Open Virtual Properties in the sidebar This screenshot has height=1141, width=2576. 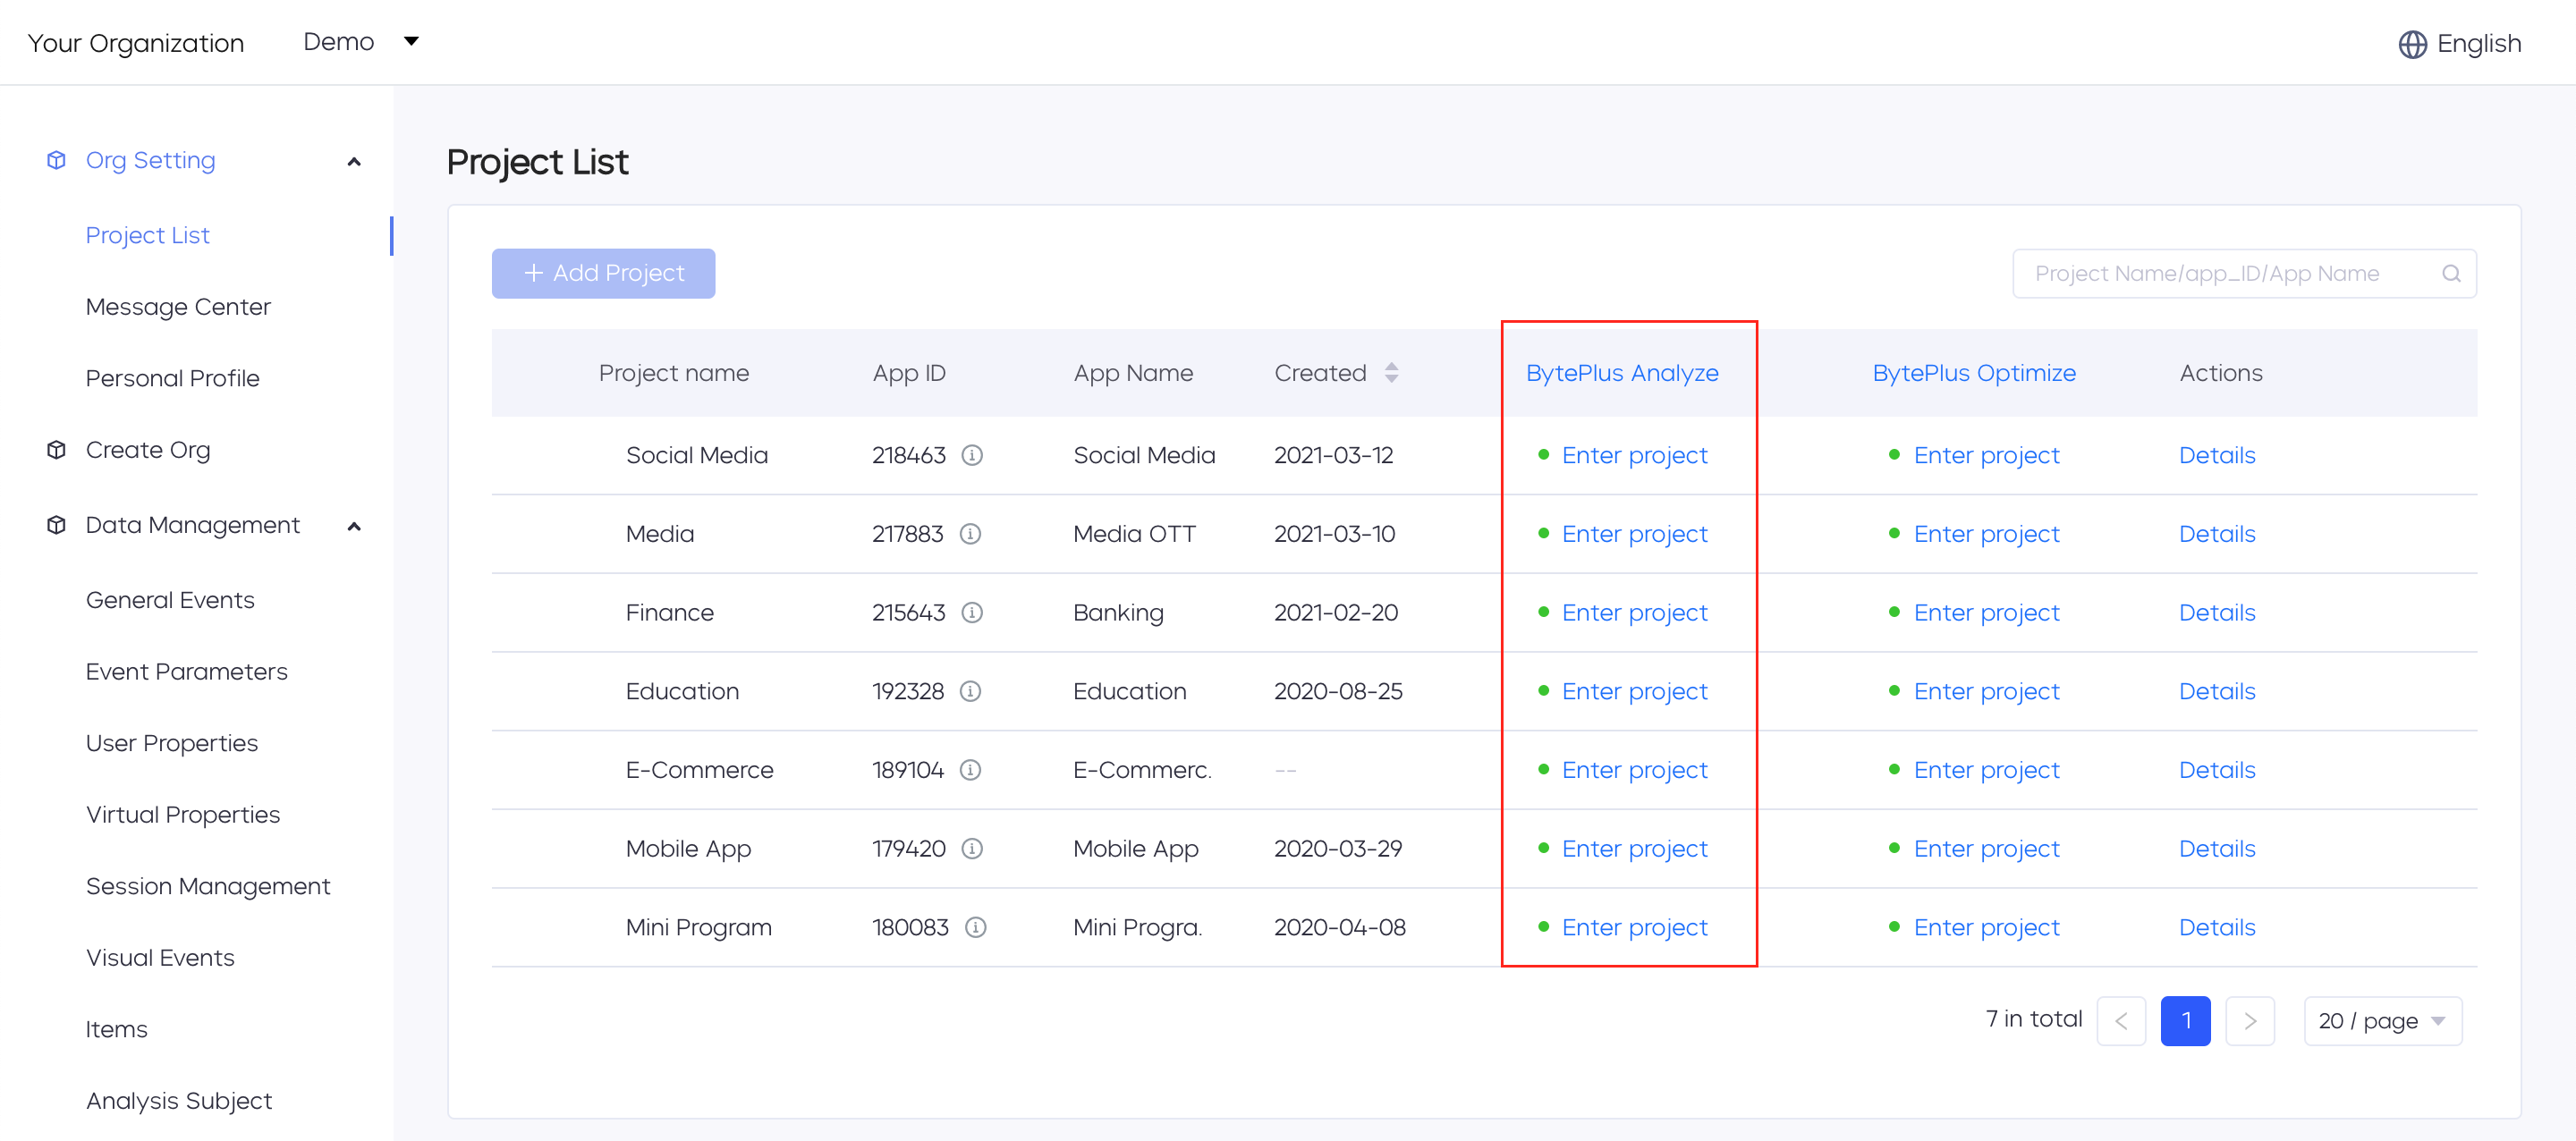coord(183,814)
